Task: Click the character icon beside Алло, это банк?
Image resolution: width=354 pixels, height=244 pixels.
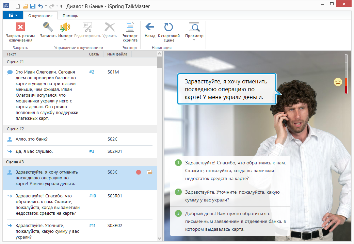Action: pyautogui.click(x=10, y=139)
